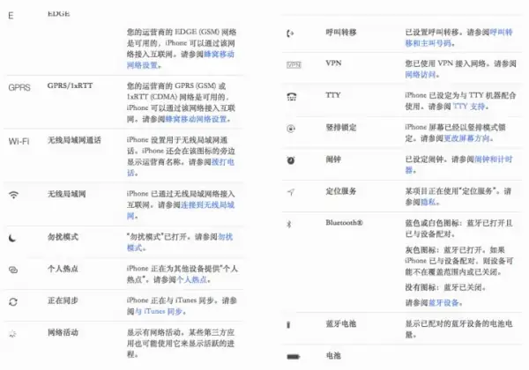Click the Personal Hotspot chain icon
Viewport: 529px width, 370px height.
(13, 270)
